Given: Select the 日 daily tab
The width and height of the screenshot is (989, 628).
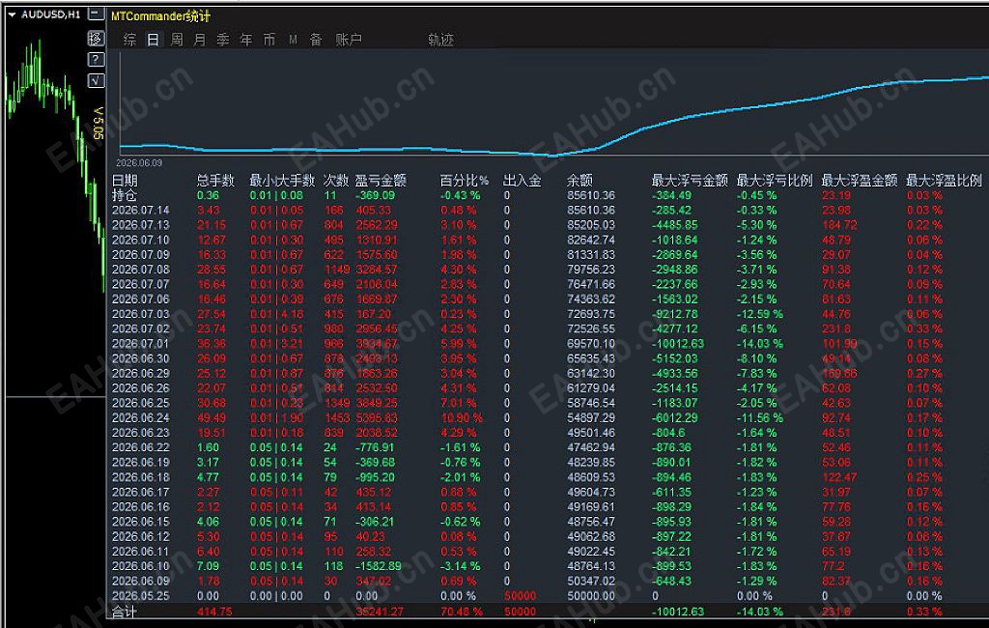Looking at the screenshot, I should pos(153,40).
